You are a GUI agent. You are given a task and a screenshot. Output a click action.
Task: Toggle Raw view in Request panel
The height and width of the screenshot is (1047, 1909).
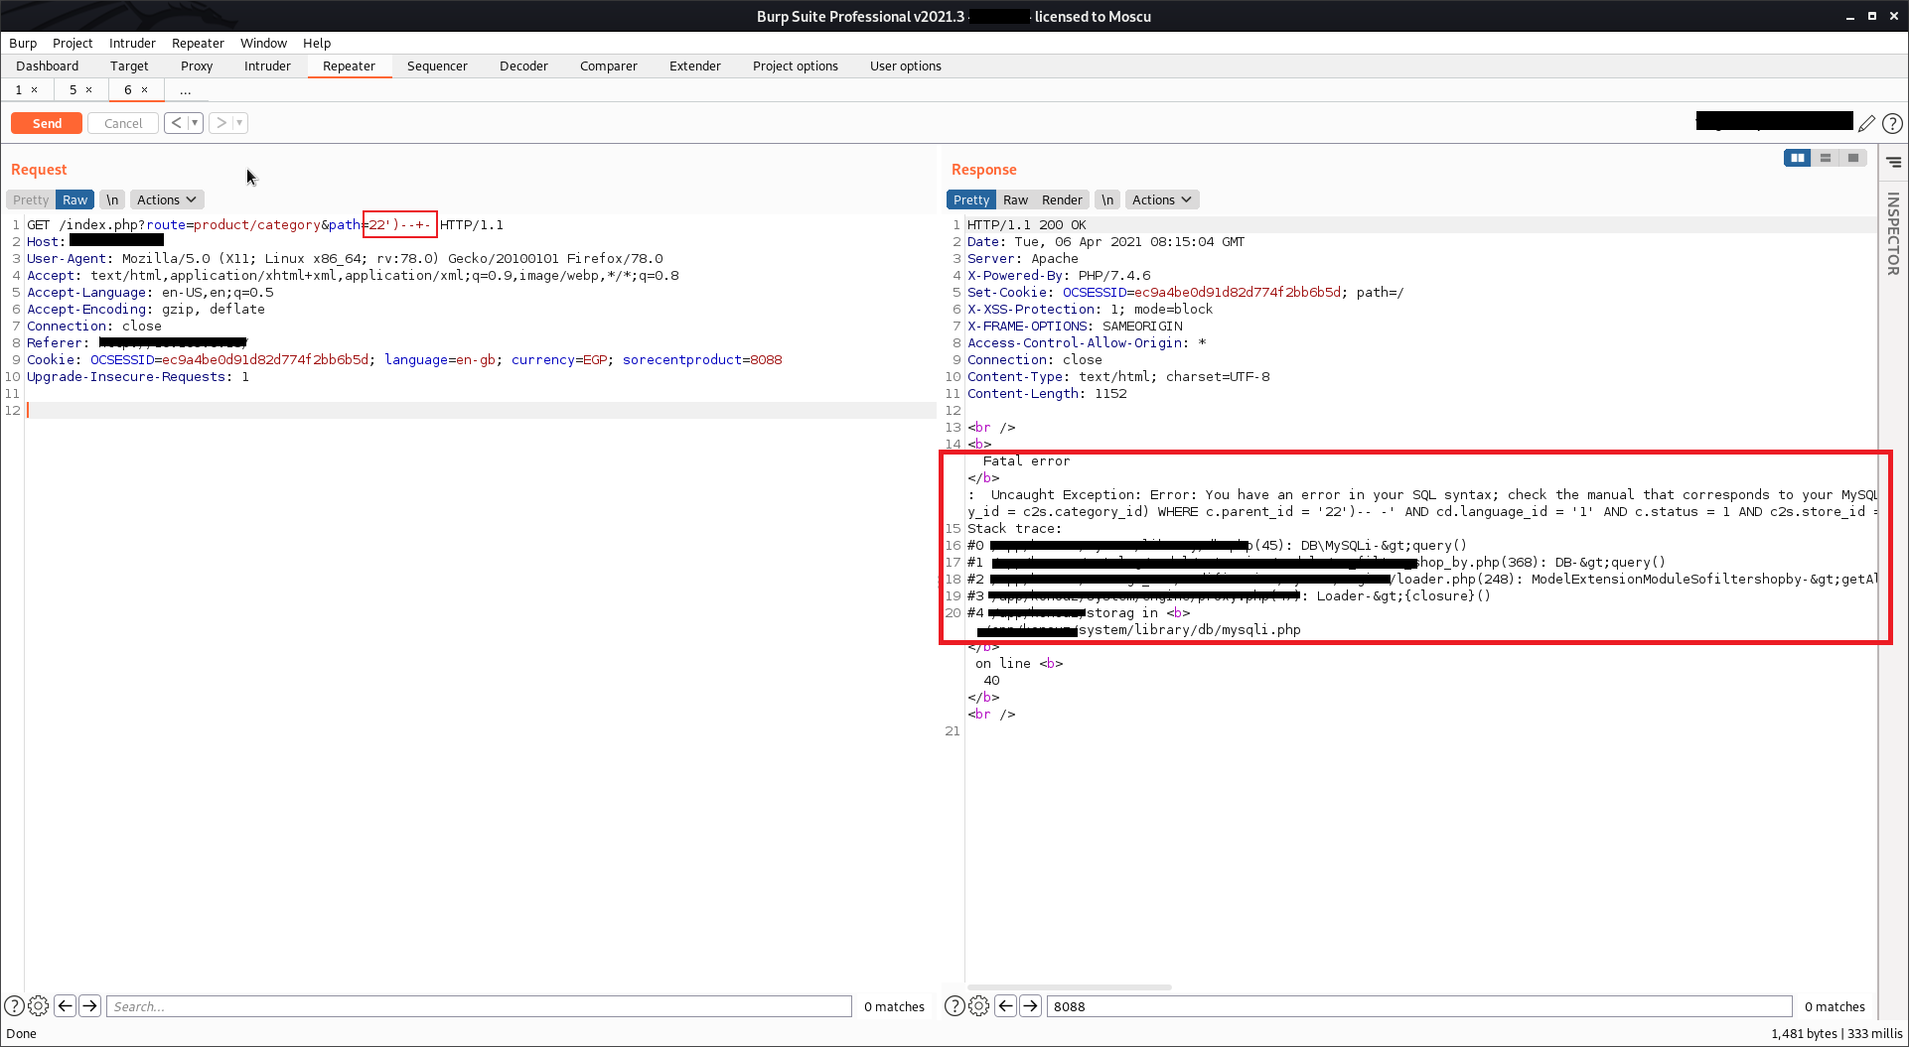pos(75,199)
